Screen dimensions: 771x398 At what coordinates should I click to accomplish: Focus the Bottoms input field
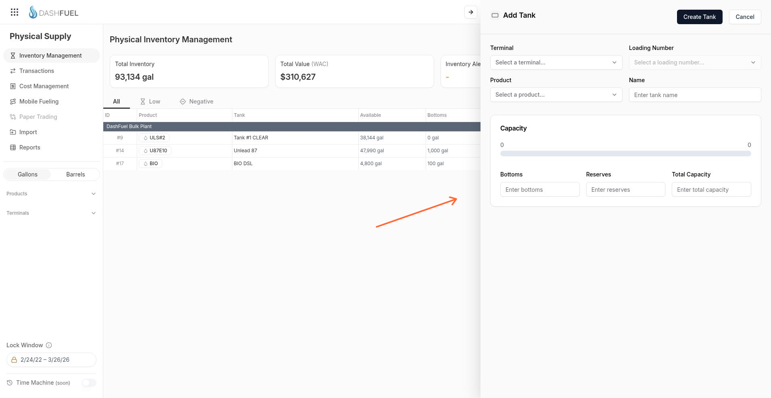point(540,189)
